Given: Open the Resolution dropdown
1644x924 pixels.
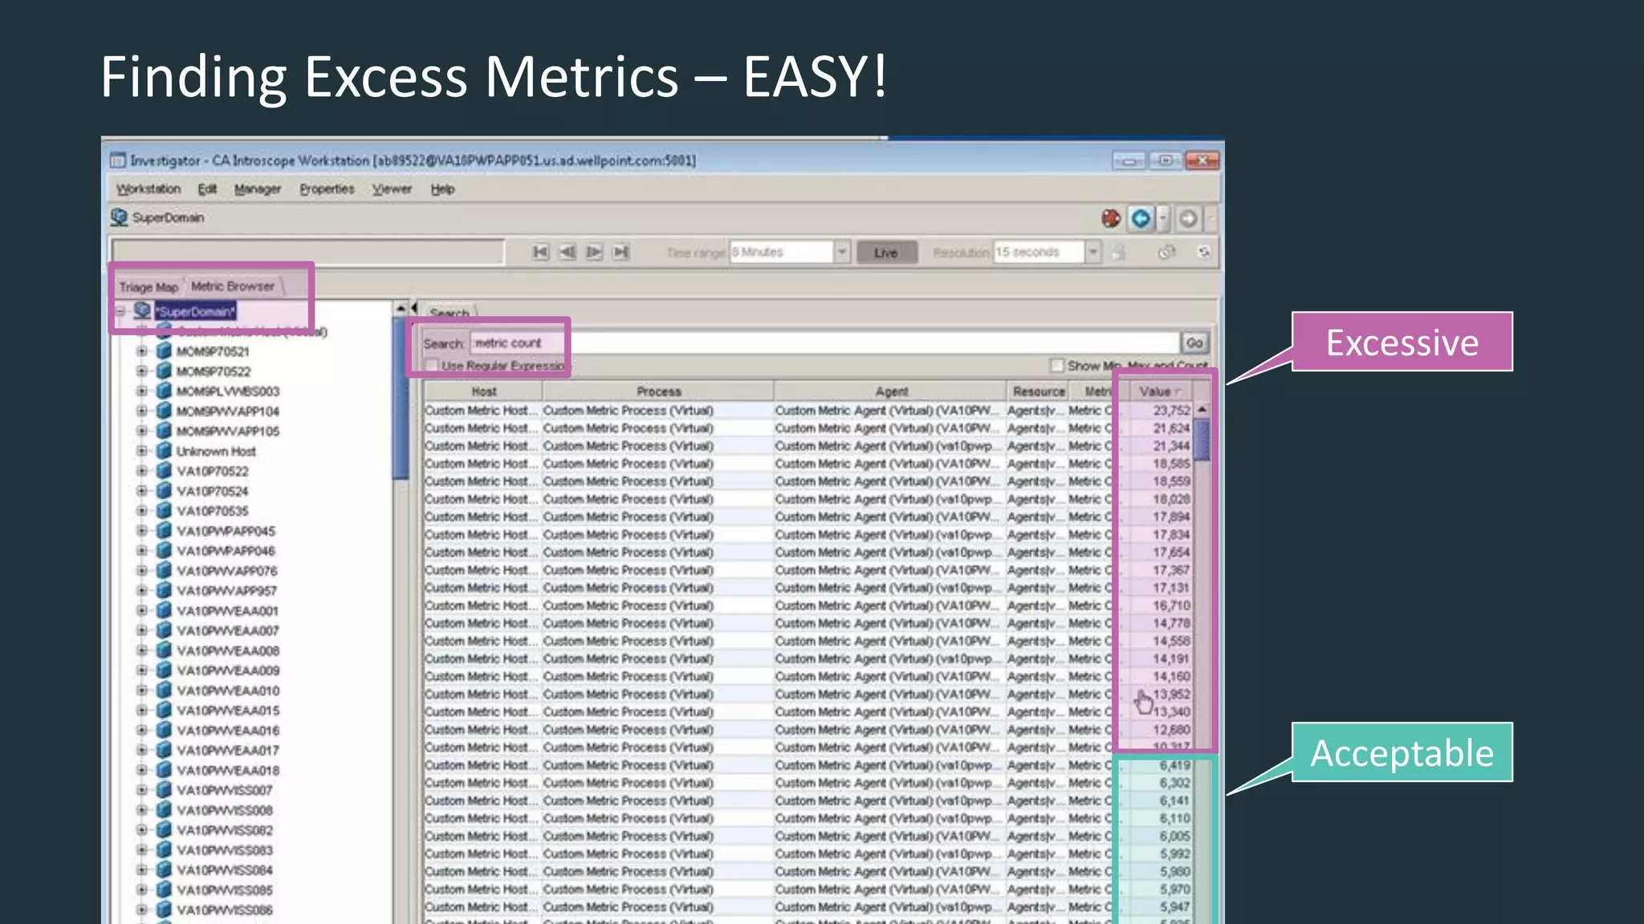Looking at the screenshot, I should click(1093, 252).
